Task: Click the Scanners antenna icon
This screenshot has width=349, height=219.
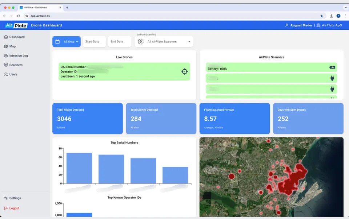Action: coord(6,65)
